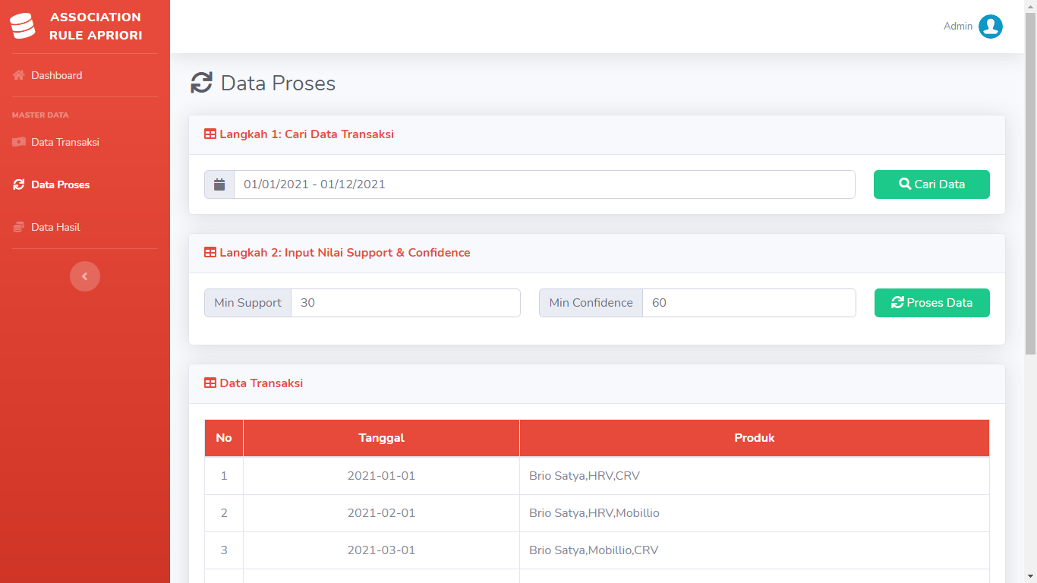Click the date cell 2021-02-01
This screenshot has height=583, width=1037.
point(381,513)
